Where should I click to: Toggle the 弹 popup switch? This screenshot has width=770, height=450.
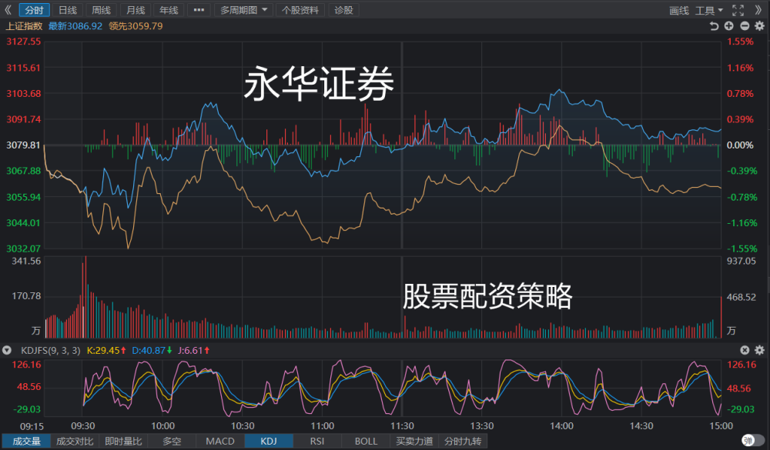click(x=753, y=440)
